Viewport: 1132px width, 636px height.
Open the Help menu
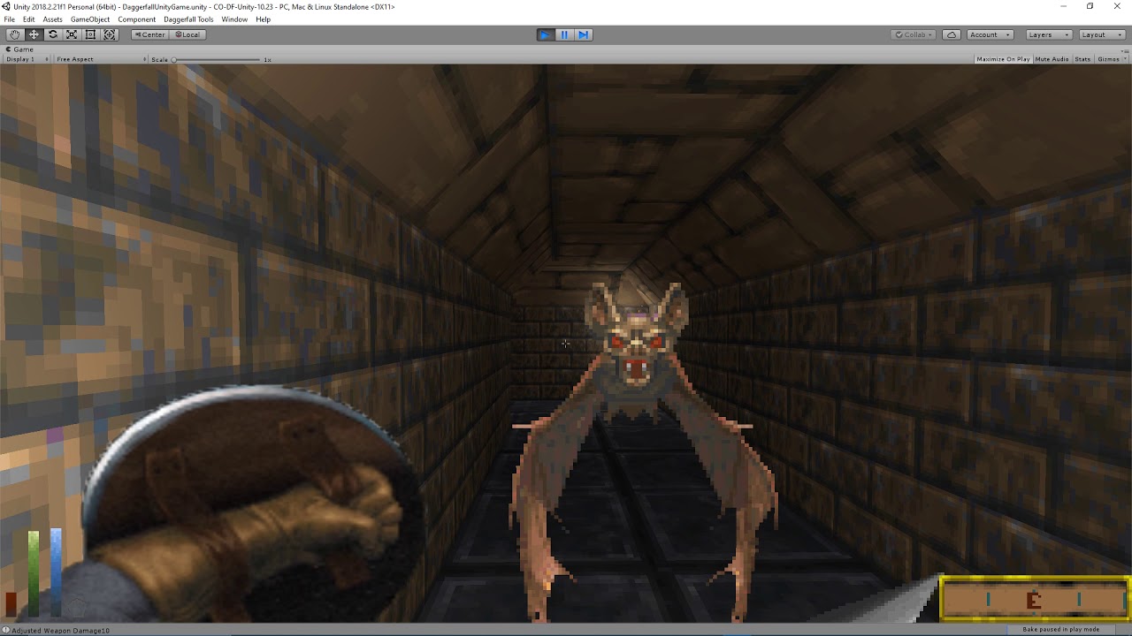[264, 19]
